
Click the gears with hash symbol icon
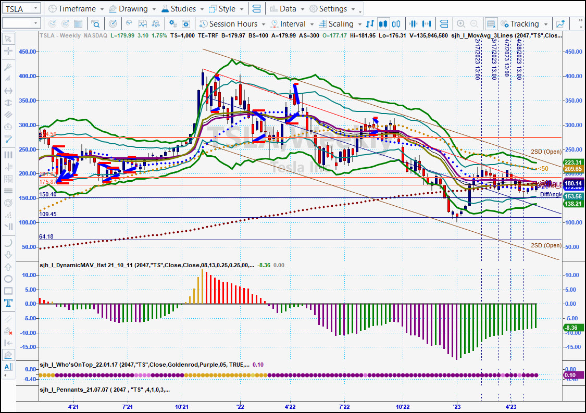172,24
